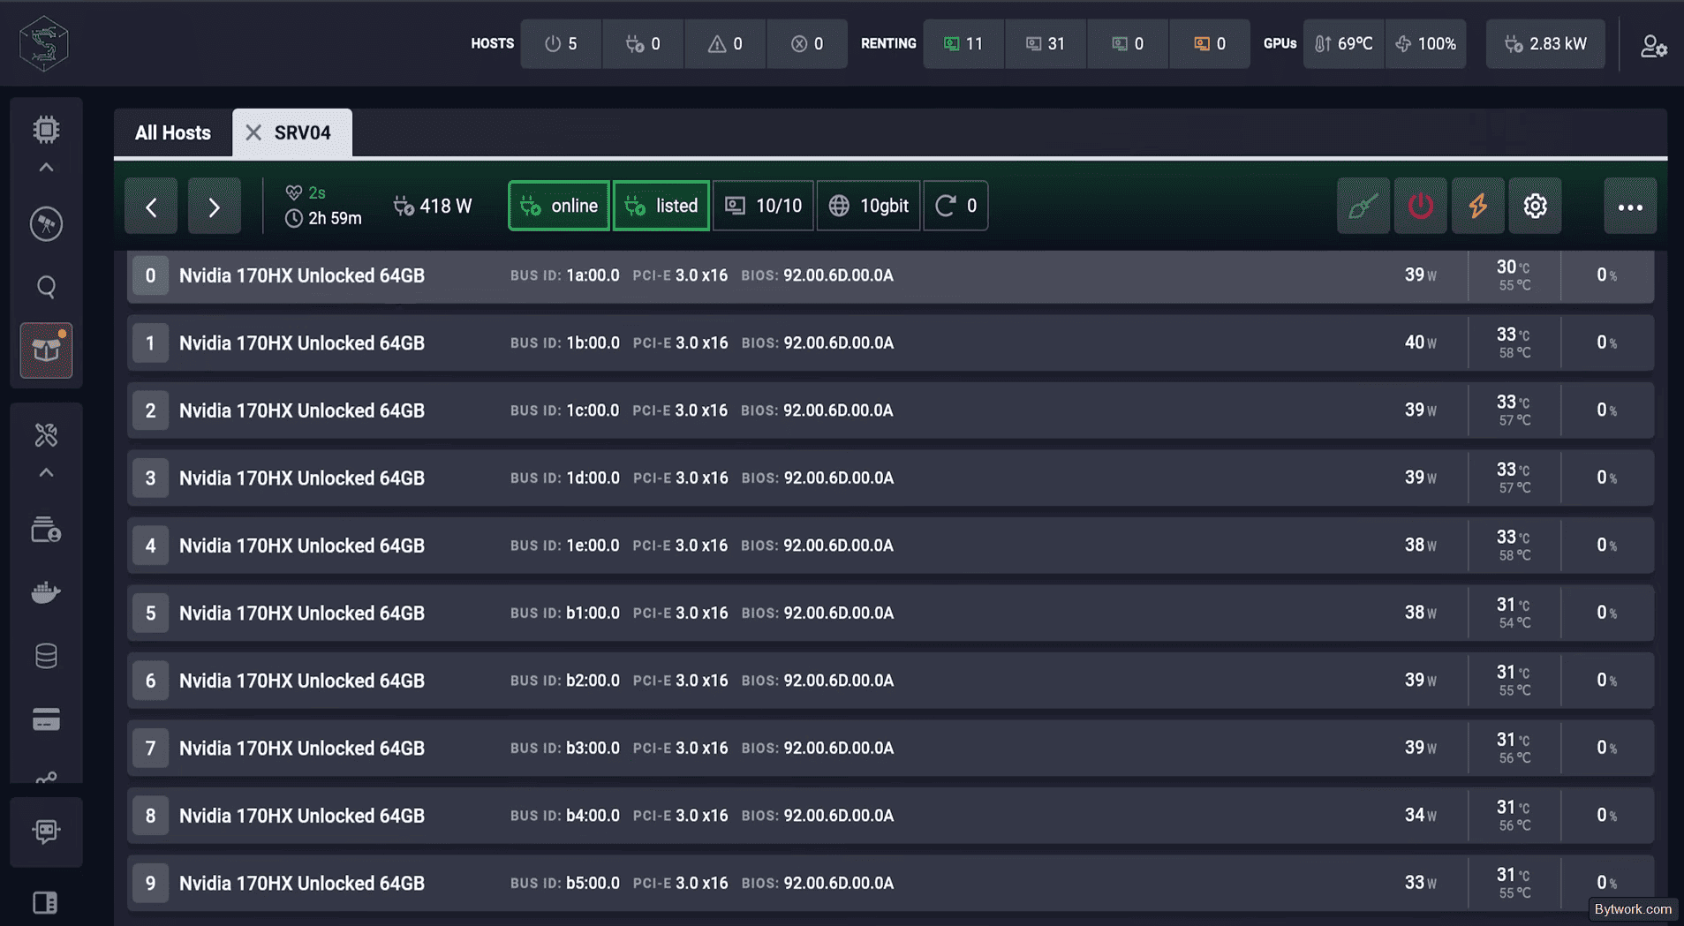Collapse the chevron under tools icon

46,473
